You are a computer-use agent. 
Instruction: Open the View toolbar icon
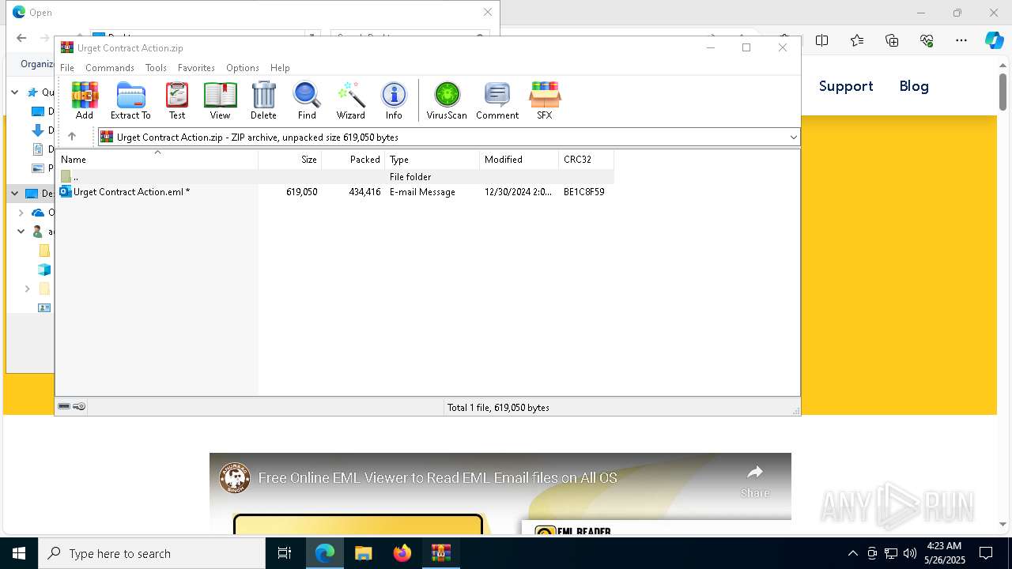tap(220, 100)
